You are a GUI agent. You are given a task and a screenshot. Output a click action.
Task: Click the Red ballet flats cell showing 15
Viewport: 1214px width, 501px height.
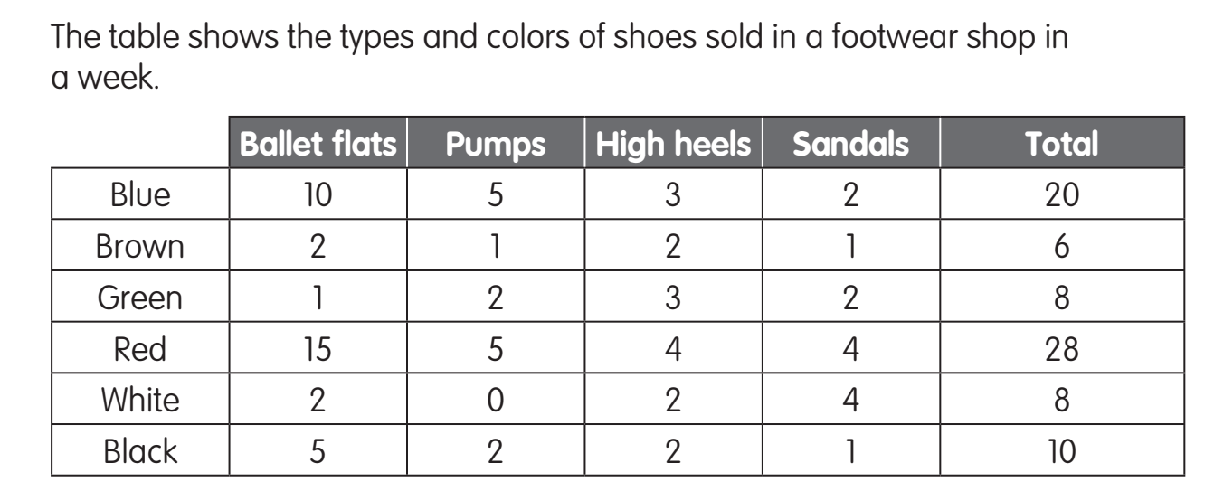[318, 348]
